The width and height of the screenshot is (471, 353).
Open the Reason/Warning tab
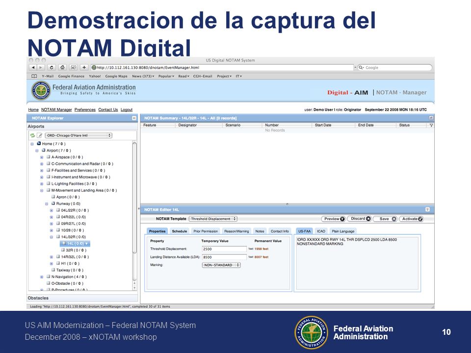click(236, 231)
